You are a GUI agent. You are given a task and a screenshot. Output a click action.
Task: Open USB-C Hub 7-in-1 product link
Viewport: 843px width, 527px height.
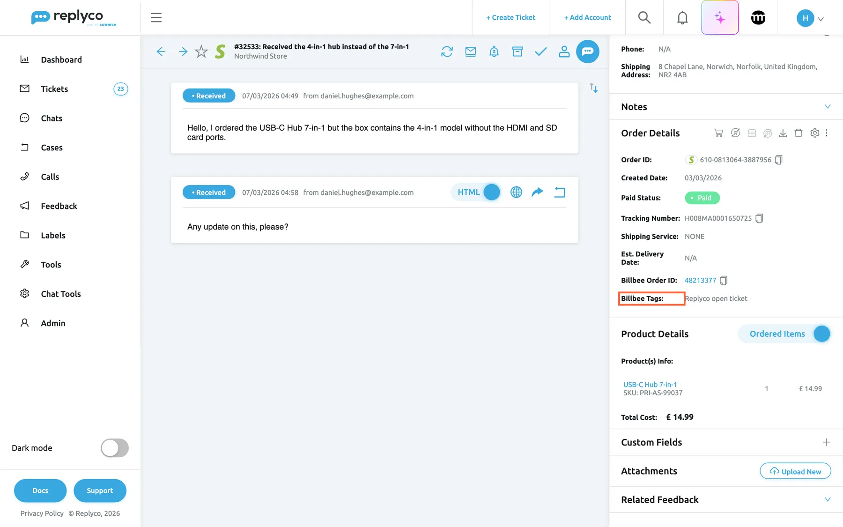[650, 384]
